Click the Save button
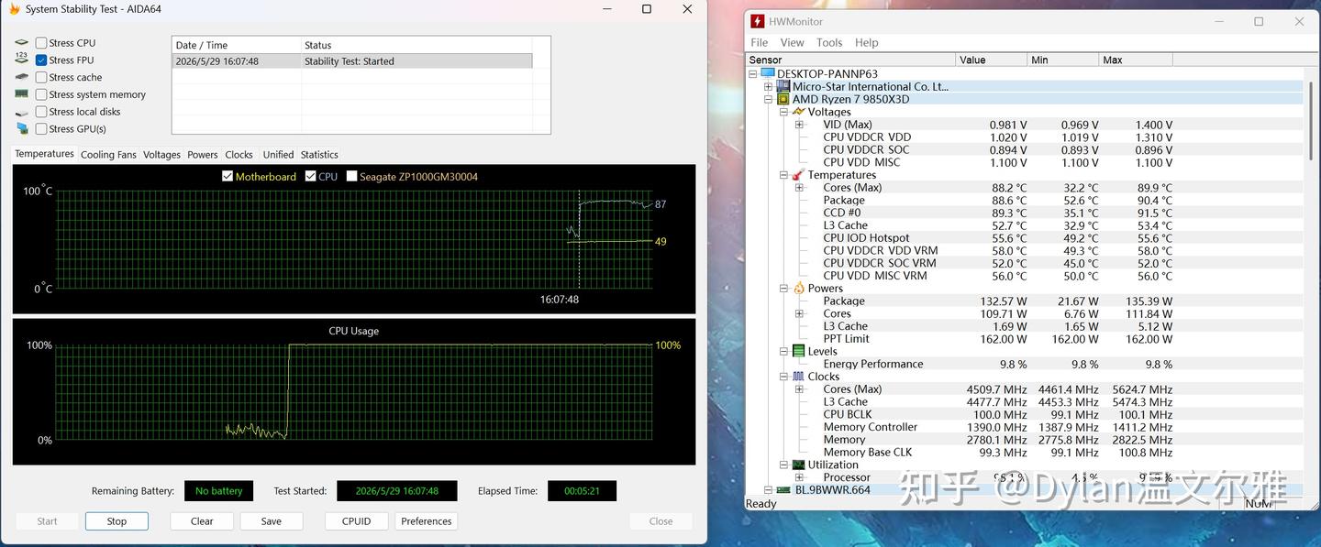Screen dimensions: 1321x547 pos(272,521)
